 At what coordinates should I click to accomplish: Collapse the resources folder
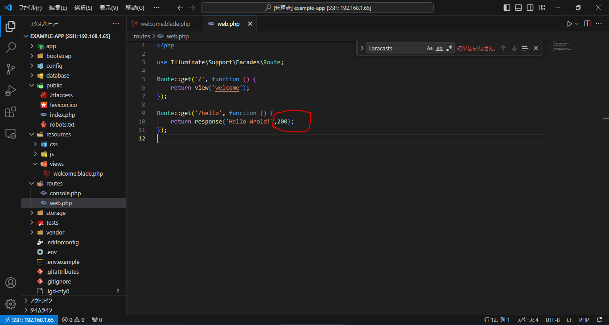pyautogui.click(x=74, y=134)
